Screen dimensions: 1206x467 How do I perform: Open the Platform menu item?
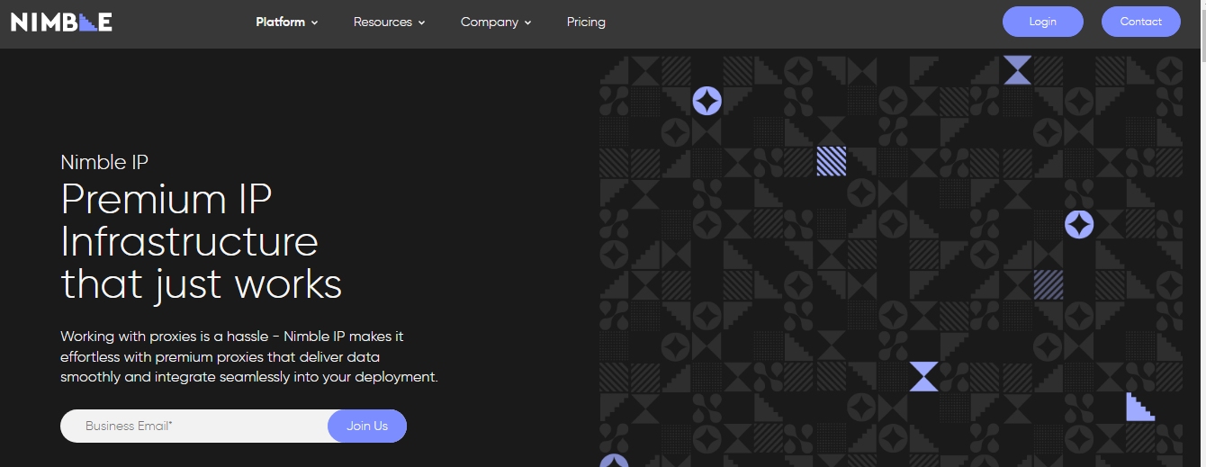tap(280, 22)
